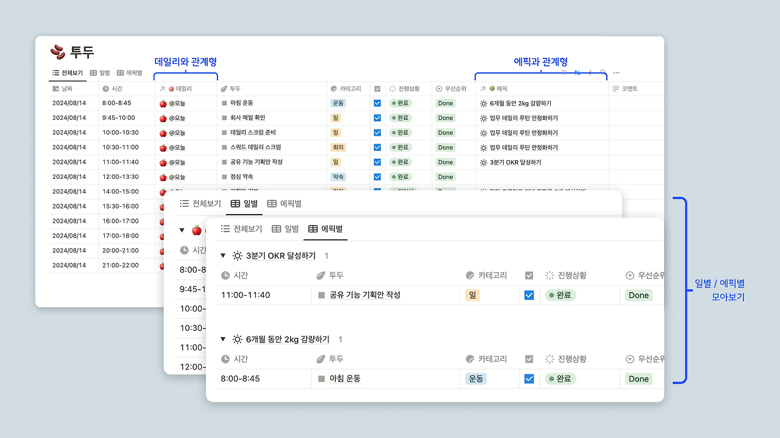The width and height of the screenshot is (780, 438).
Task: Switch to the 에픽별 tab
Action: [325, 229]
